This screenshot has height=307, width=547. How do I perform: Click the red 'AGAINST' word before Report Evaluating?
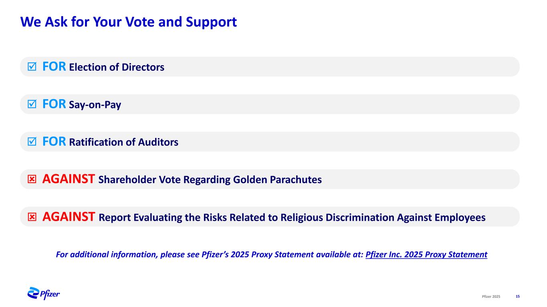pyautogui.click(x=69, y=217)
